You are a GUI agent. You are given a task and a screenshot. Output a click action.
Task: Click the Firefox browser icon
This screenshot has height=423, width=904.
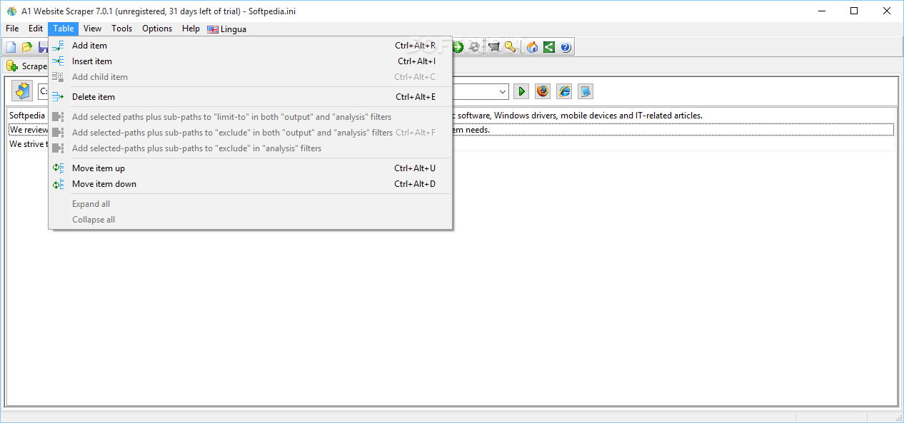543,91
